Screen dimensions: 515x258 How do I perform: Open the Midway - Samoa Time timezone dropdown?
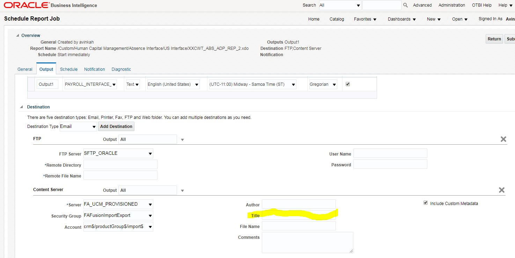tap(252, 84)
